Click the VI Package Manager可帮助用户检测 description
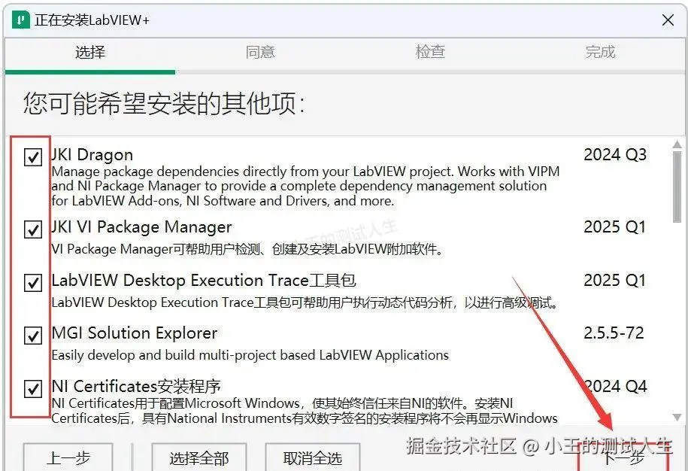The height and width of the screenshot is (471, 688). [x=247, y=249]
